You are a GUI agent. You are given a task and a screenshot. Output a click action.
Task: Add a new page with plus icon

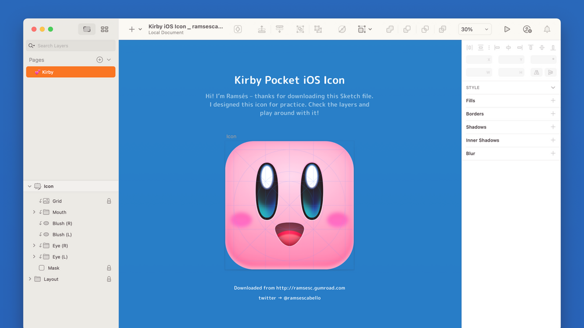coord(99,59)
